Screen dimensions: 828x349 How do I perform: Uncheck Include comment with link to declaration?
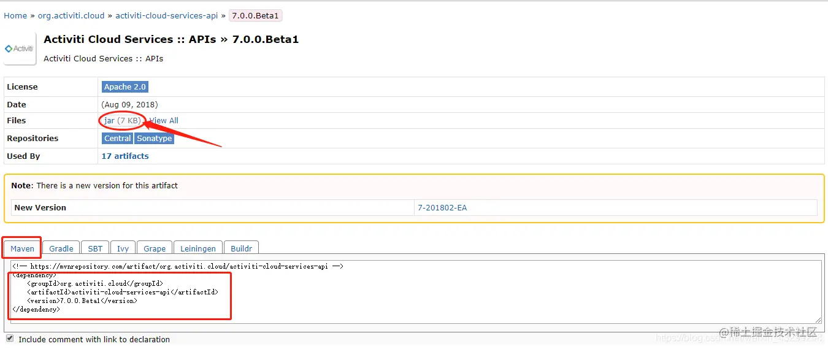pyautogui.click(x=10, y=339)
